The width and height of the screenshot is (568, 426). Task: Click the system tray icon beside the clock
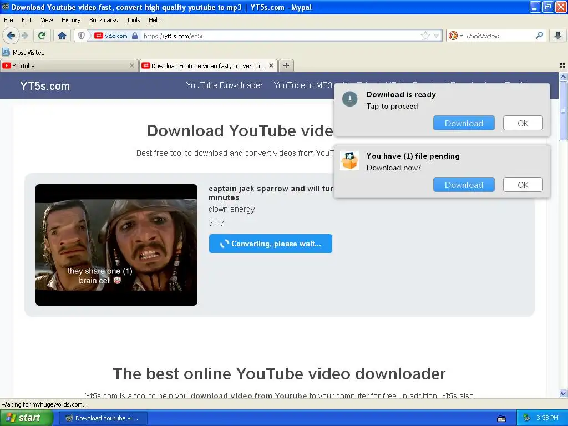pyautogui.click(x=527, y=418)
